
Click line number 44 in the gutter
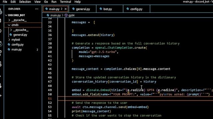click(50, 69)
